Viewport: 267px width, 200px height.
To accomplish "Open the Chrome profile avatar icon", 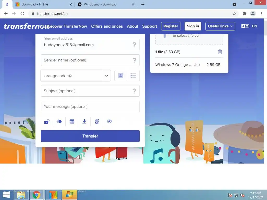I will coord(253,14).
